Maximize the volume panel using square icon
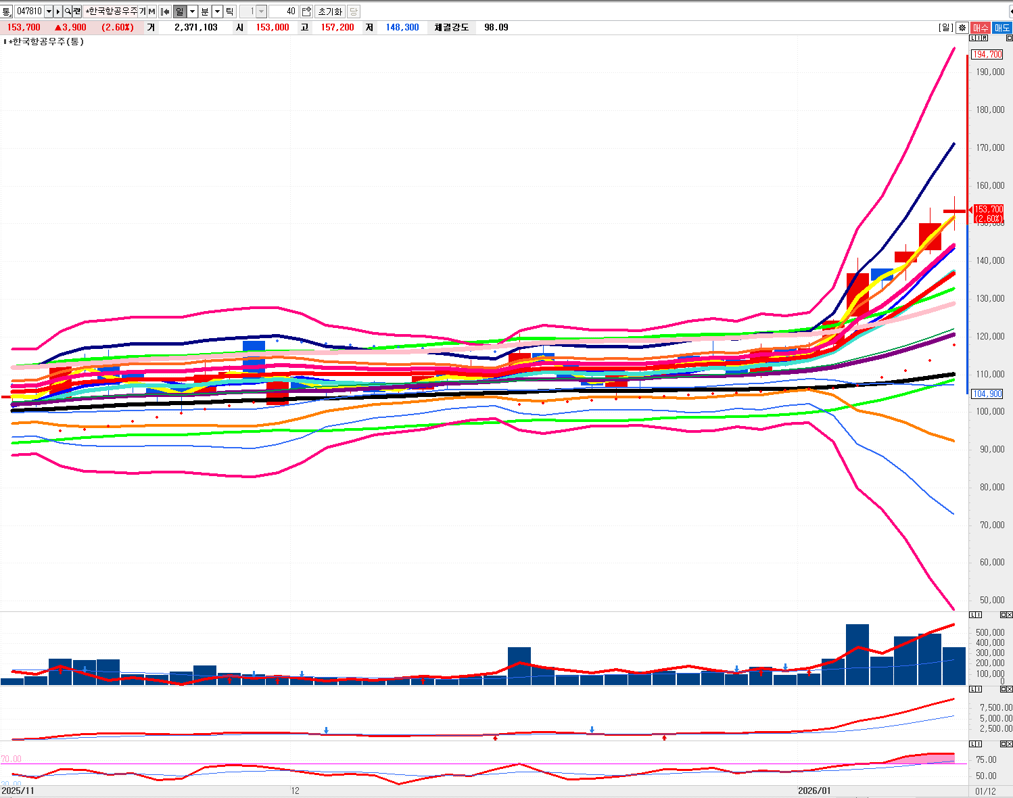Viewport: 1013px width, 798px height. pos(1002,615)
